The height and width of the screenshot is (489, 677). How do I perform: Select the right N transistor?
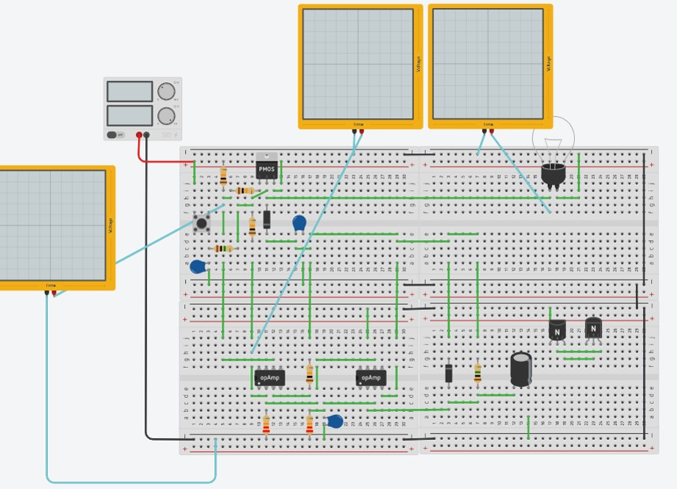coord(593,330)
